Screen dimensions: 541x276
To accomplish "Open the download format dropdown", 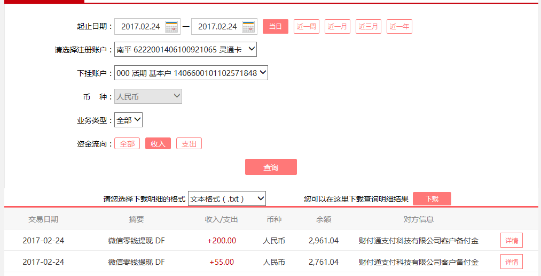I will point(226,199).
